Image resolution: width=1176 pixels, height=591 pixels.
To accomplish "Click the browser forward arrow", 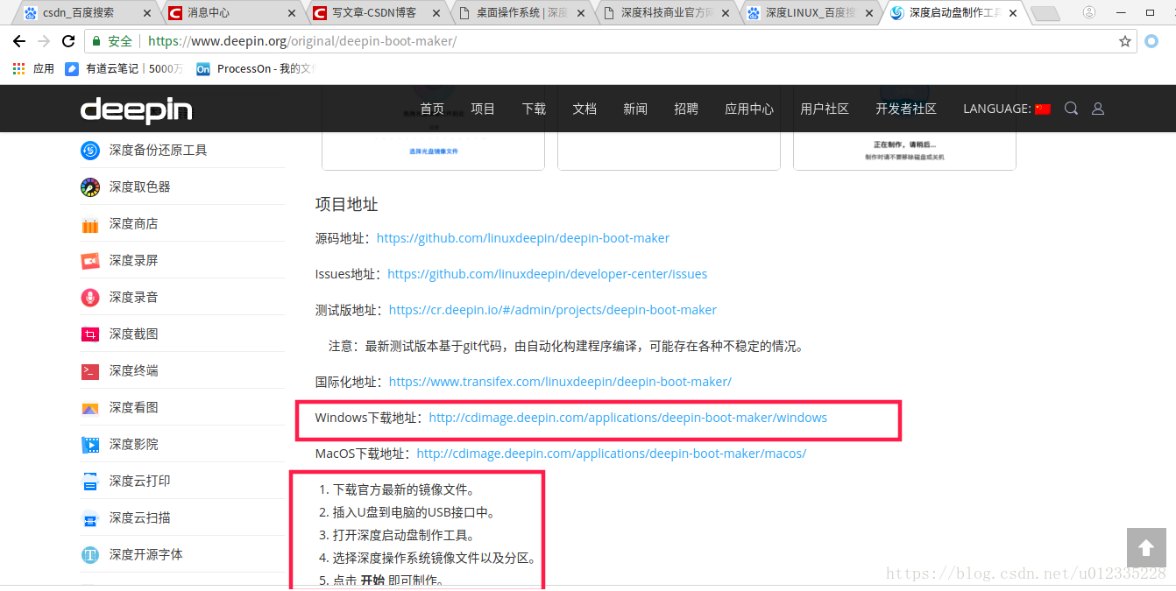I will [x=44, y=41].
